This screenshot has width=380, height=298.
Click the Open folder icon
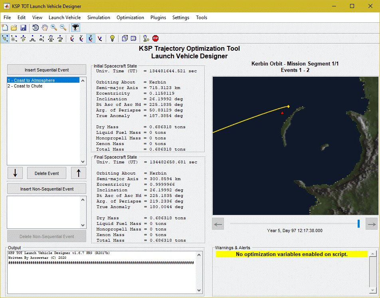point(14,28)
